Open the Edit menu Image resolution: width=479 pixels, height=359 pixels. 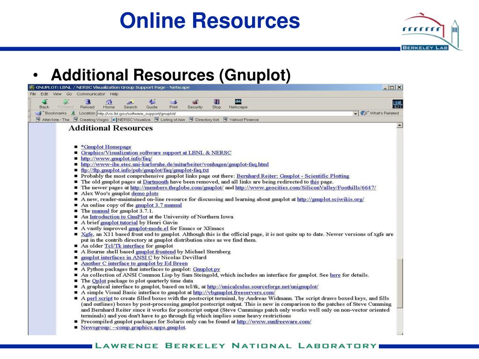[x=44, y=94]
